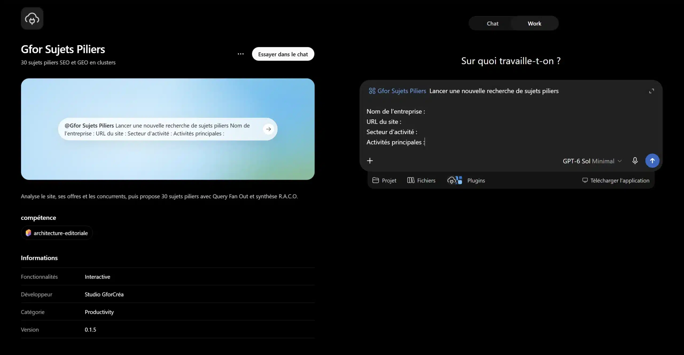Click the 'Sur quoi travaille-t-on ?' heading
This screenshot has width=684, height=355.
511,61
